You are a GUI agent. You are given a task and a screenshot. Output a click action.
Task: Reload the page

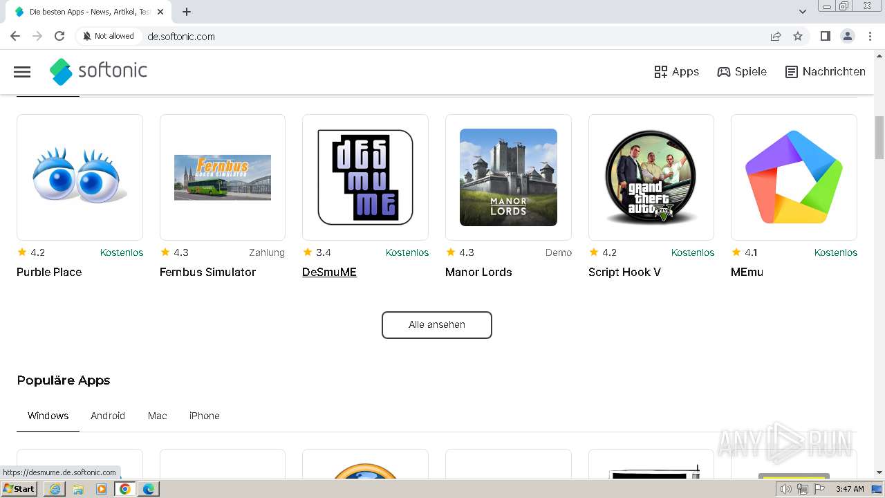[59, 36]
